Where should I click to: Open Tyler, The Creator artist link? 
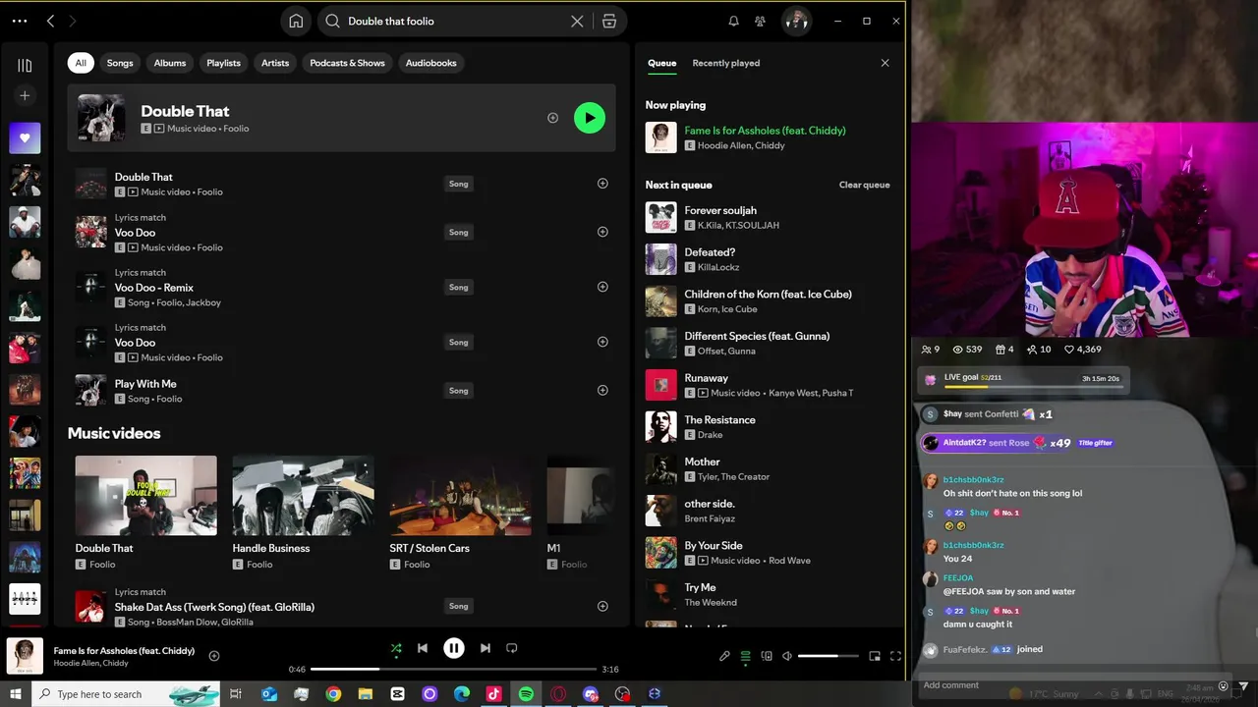pos(733,477)
